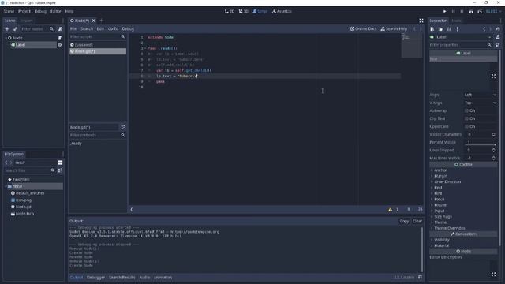Screen dimensions: 505x284
Task: Open the Editor menu
Action: point(56,11)
